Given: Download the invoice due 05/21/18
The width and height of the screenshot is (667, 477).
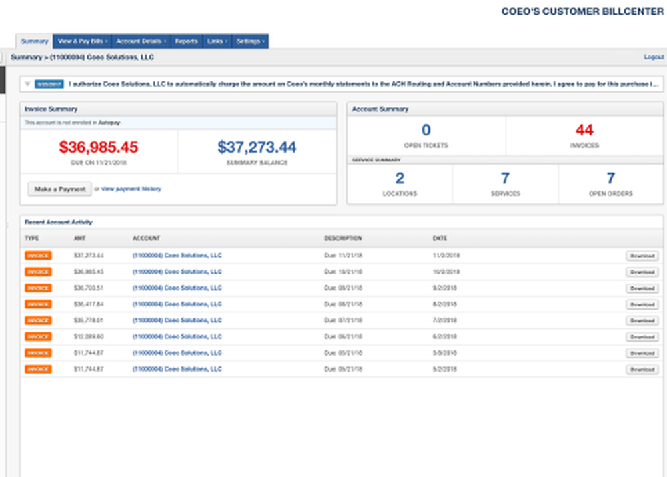Looking at the screenshot, I should (x=642, y=353).
